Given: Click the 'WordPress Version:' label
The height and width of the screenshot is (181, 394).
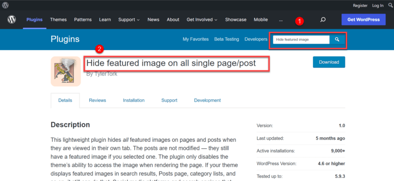Looking at the screenshot, I should pos(276,164).
